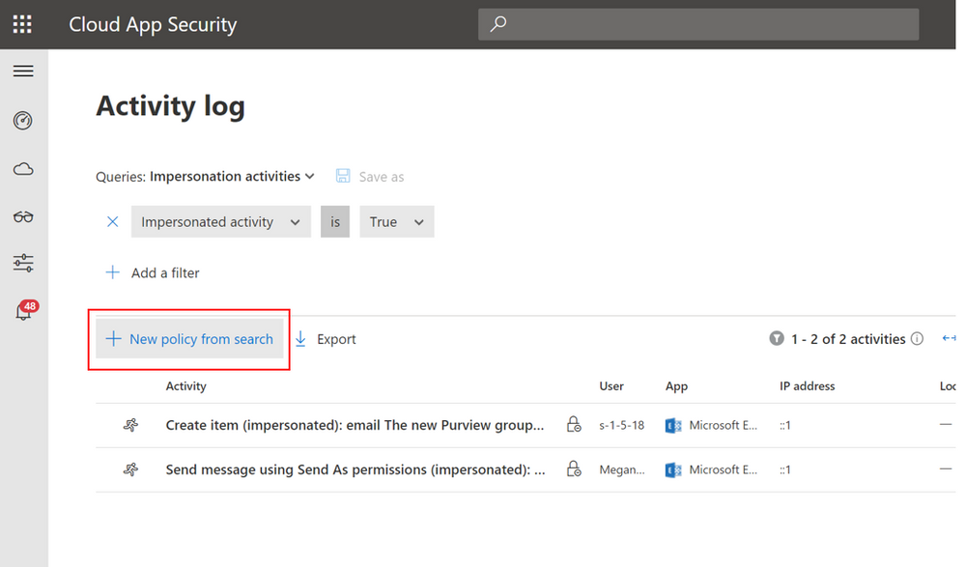Click the 'is' operator button
Screen dimensions: 965x567
point(335,222)
